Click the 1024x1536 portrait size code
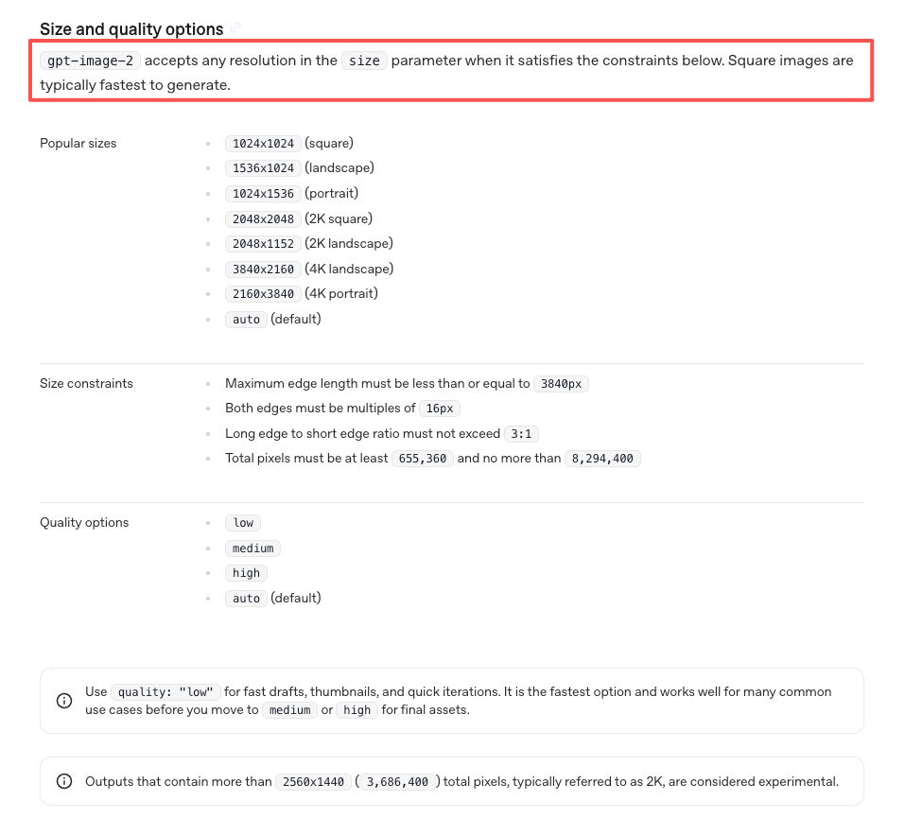This screenshot has height=836, width=905. [x=263, y=194]
